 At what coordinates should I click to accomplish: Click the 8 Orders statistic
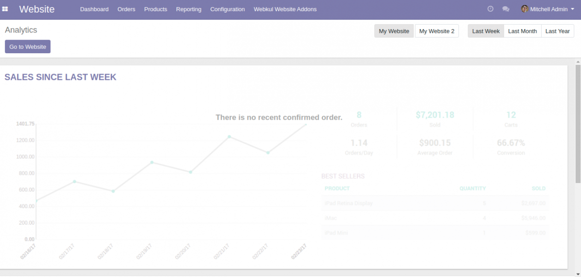[x=359, y=119]
